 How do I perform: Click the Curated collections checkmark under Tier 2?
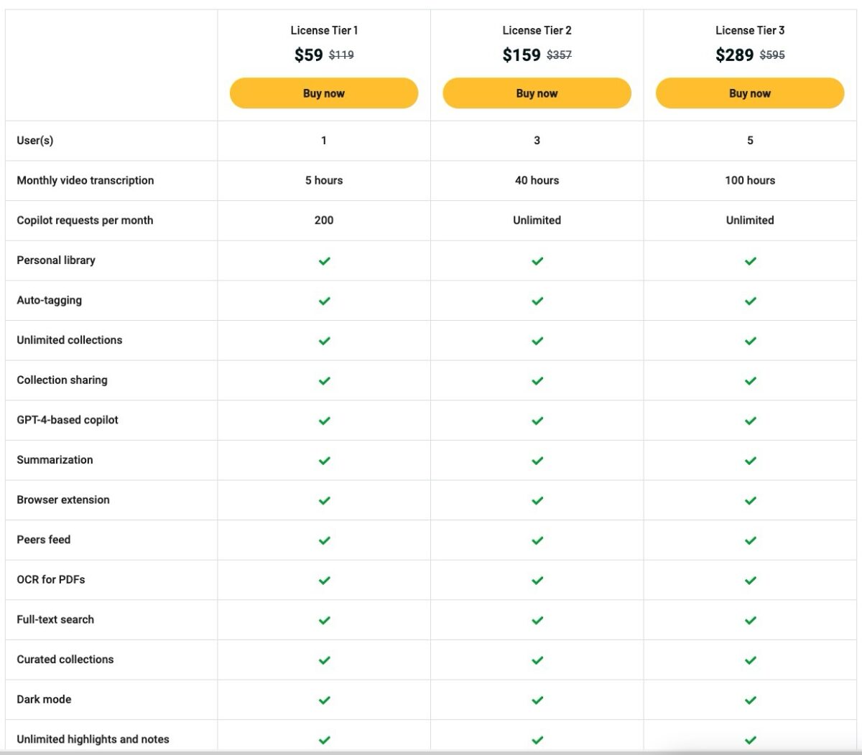537,660
